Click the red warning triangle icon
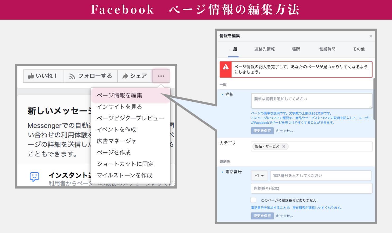 tap(226, 67)
